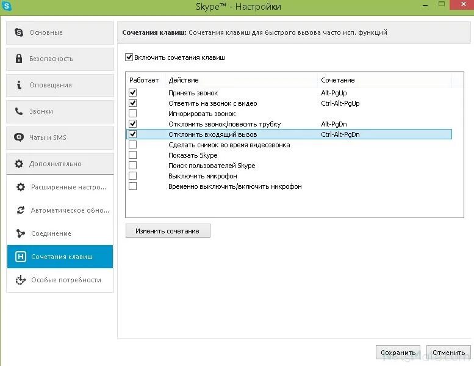Enable the Выключить микрофон hotkey checkbox
This screenshot has width=474, height=366.
[x=133, y=176]
